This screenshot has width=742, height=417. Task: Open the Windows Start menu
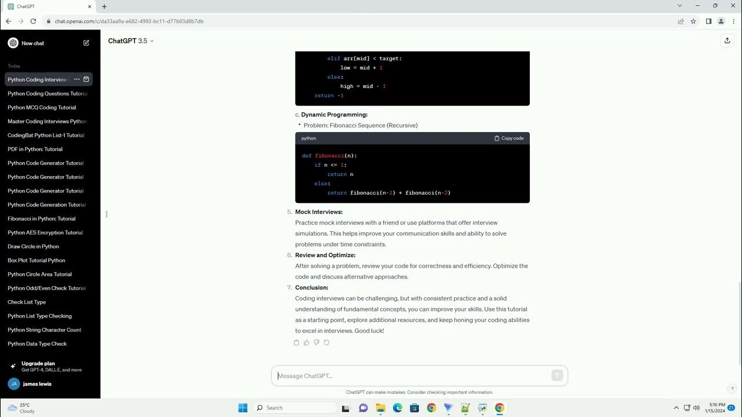(x=243, y=408)
